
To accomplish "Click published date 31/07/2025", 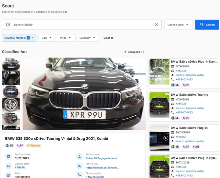I will point(22,158).
